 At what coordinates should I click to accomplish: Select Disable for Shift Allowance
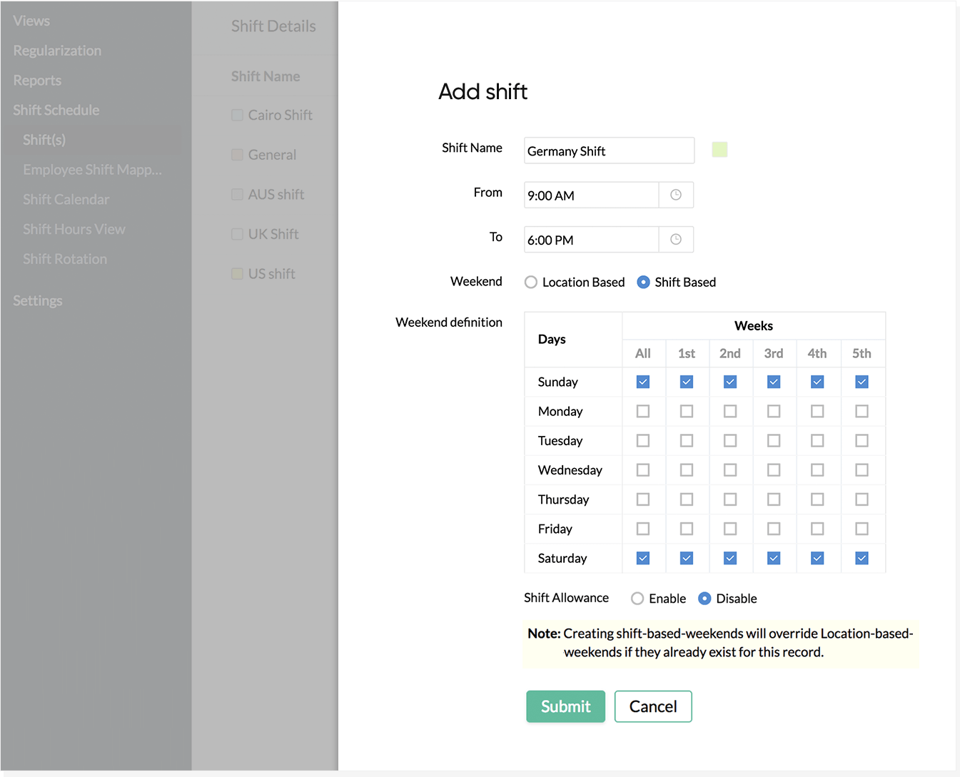click(x=704, y=599)
